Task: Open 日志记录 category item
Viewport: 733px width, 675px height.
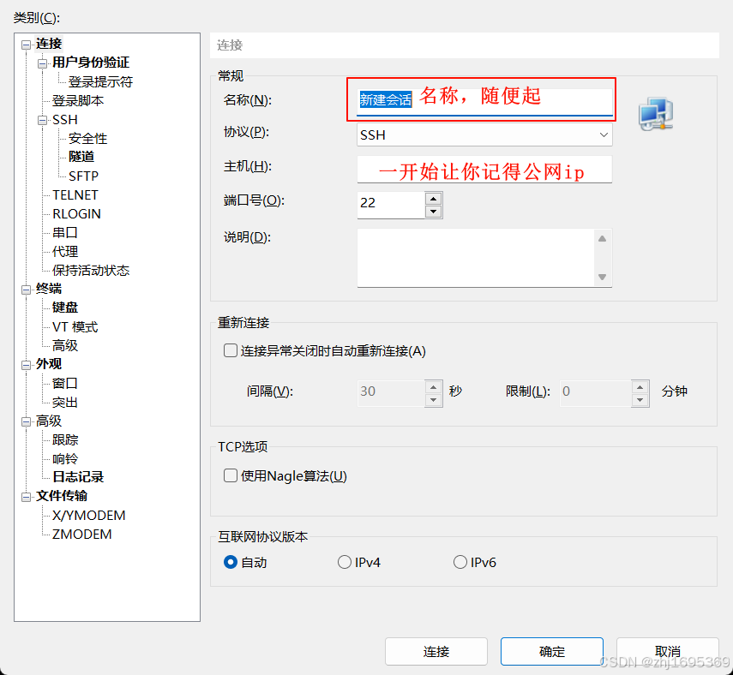Action: [x=78, y=476]
